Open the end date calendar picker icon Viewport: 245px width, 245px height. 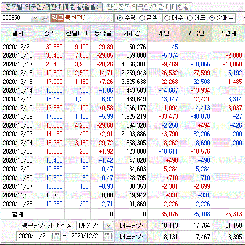[108, 236]
